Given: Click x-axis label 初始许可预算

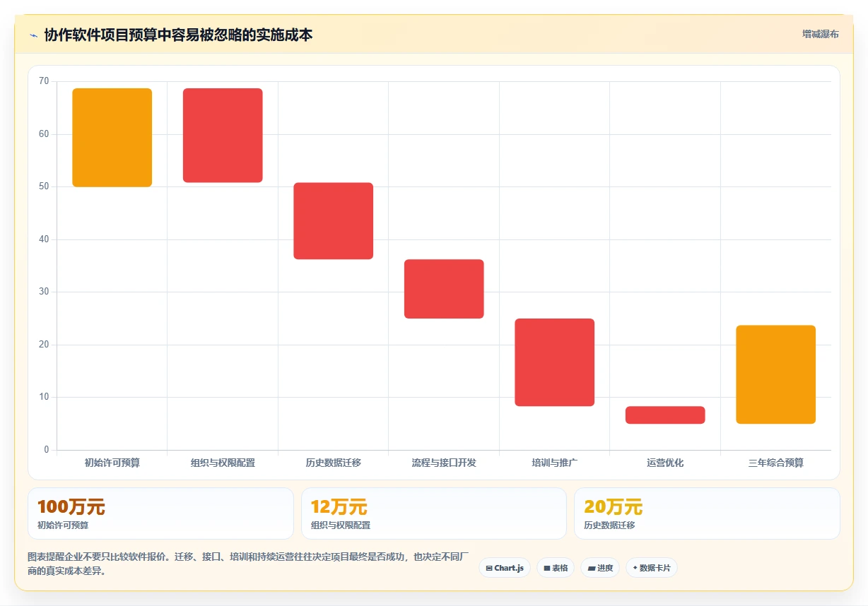Looking at the screenshot, I should (112, 463).
